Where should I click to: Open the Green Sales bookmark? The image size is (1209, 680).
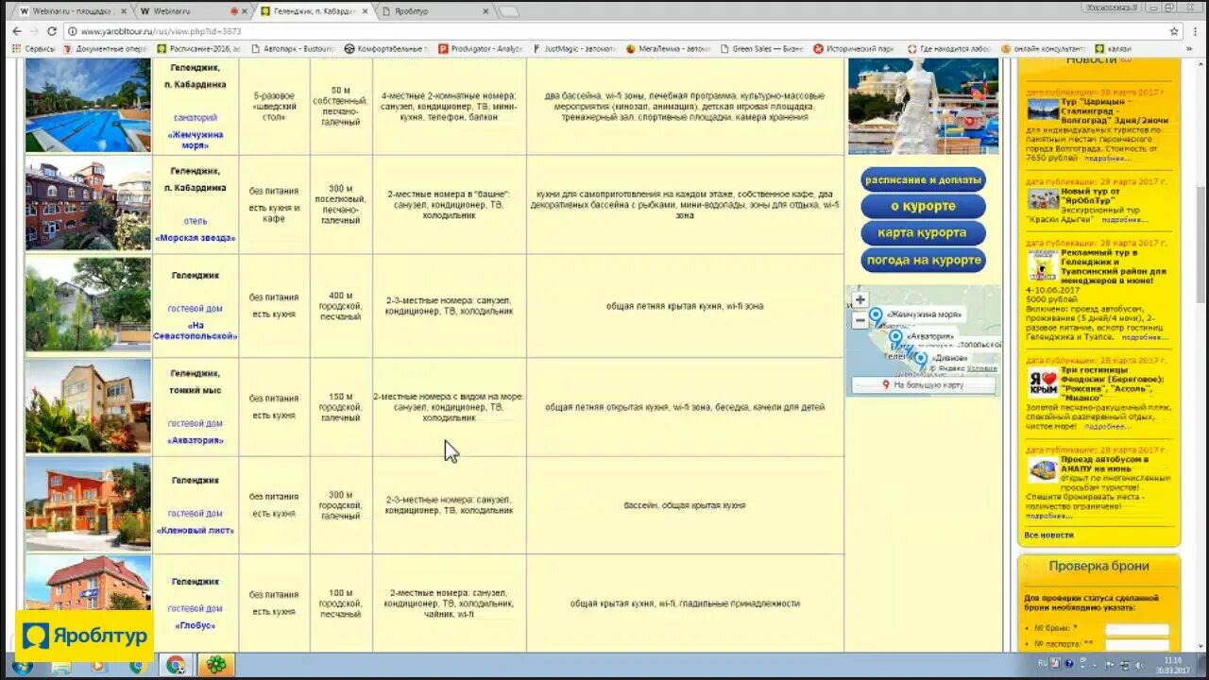point(762,48)
